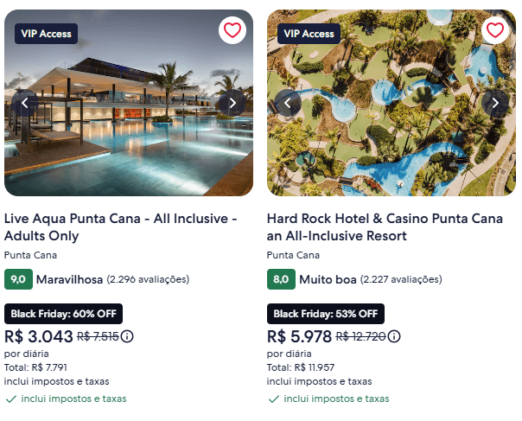Open the 2.296 avaliações reviews

[x=148, y=279]
